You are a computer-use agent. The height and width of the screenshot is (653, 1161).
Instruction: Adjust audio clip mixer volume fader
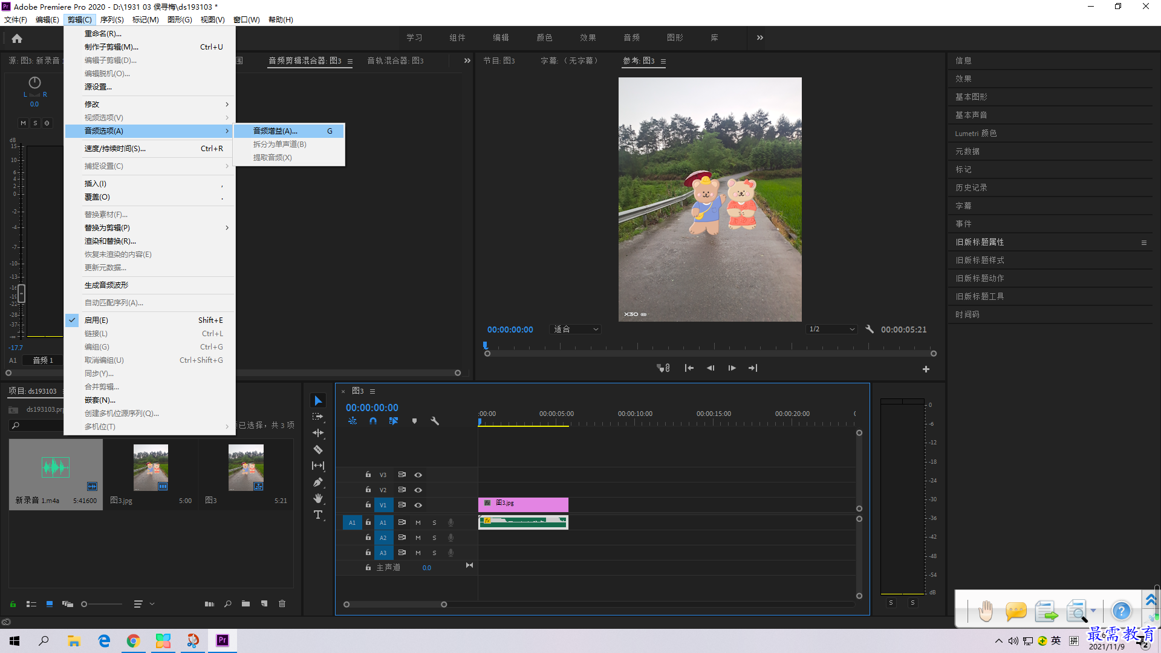tap(22, 293)
